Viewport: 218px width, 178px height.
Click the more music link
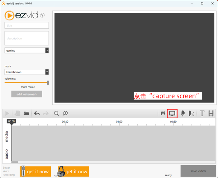(28, 87)
